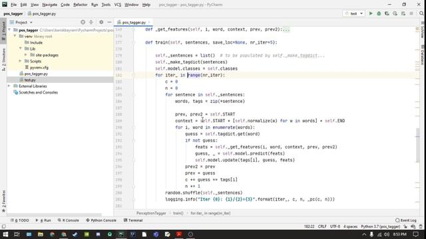This screenshot has width=426, height=239.
Task: Toggle tool window bars icon at bottom-left
Action: click(3, 226)
